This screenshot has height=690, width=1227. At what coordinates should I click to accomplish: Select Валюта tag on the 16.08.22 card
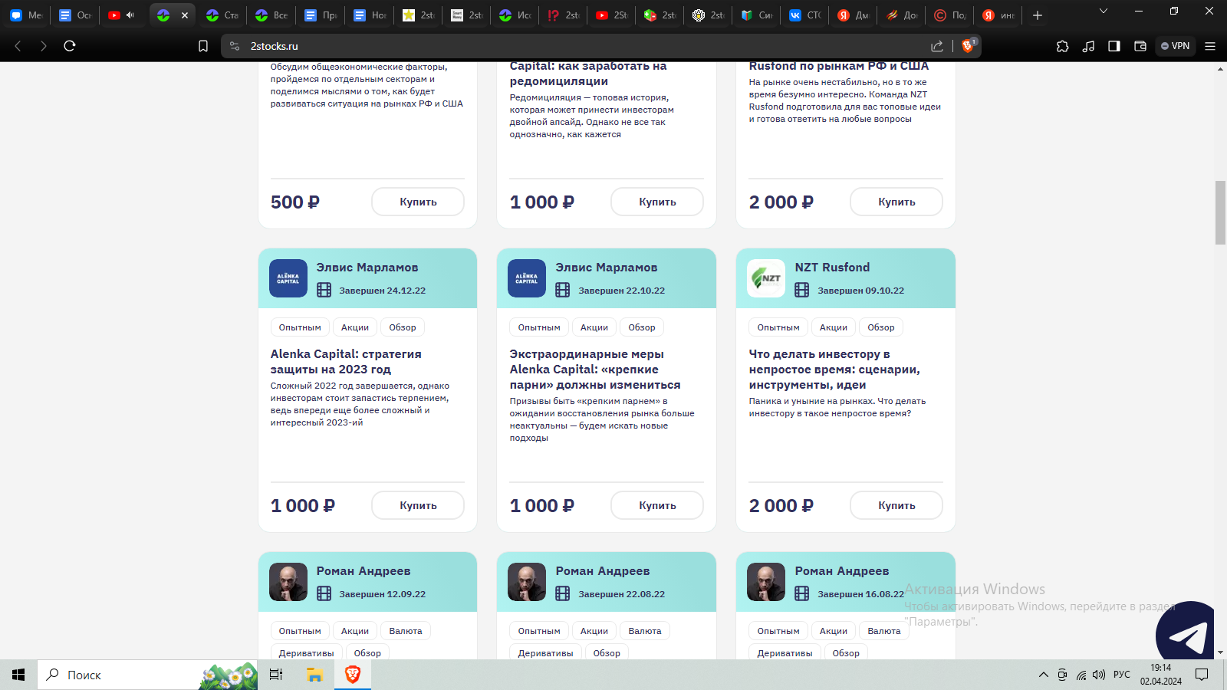pos(884,631)
